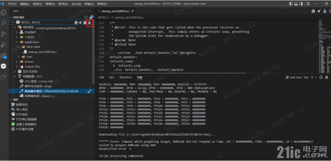The width and height of the screenshot is (331, 161).
Task: Open the new terminal dropdown arrow
Action: [316, 77]
